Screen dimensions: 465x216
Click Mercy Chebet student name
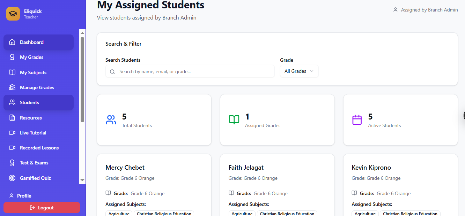125,168
